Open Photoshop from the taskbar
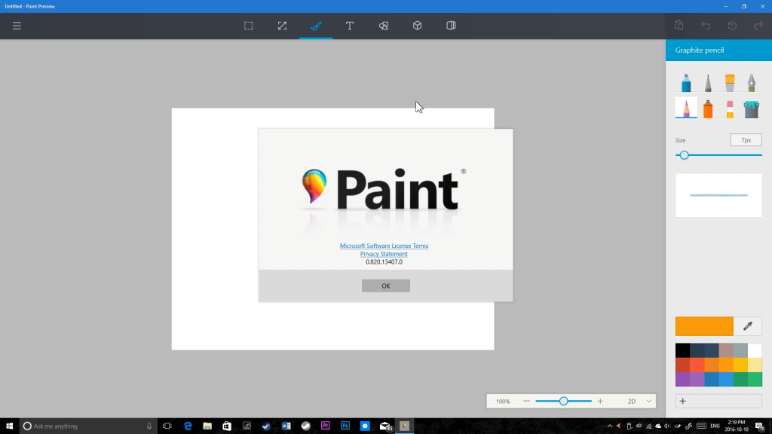This screenshot has height=434, width=772. [x=345, y=426]
